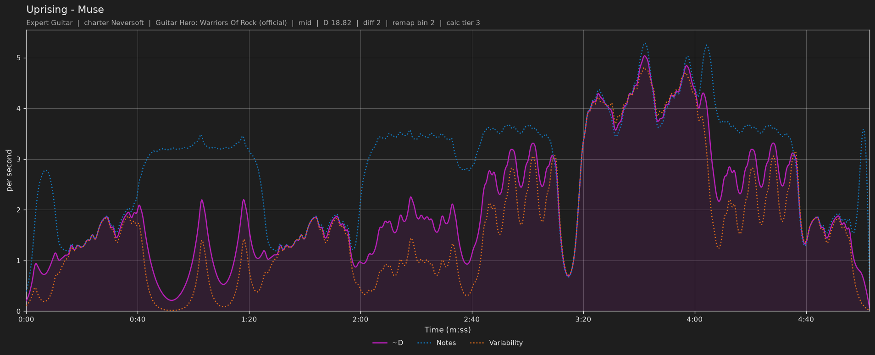The image size is (875, 355).
Task: Click the 2:00 x-axis tick label
Action: tap(360, 319)
